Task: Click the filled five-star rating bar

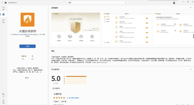Action: 76,76
